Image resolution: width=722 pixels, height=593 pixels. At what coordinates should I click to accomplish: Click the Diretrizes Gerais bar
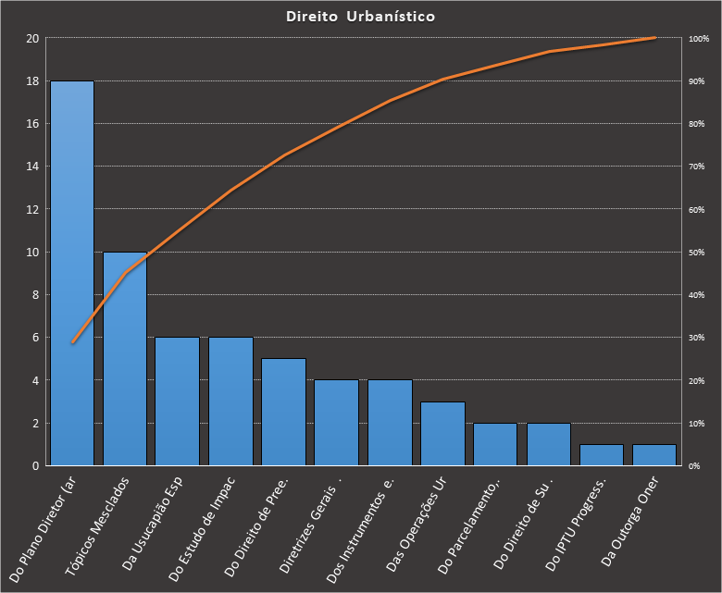pos(336,423)
